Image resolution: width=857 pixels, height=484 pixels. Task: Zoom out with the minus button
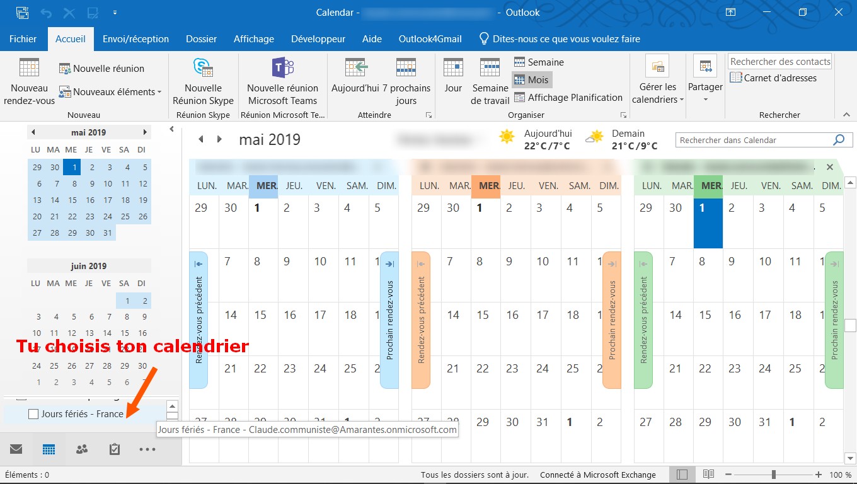(x=728, y=475)
